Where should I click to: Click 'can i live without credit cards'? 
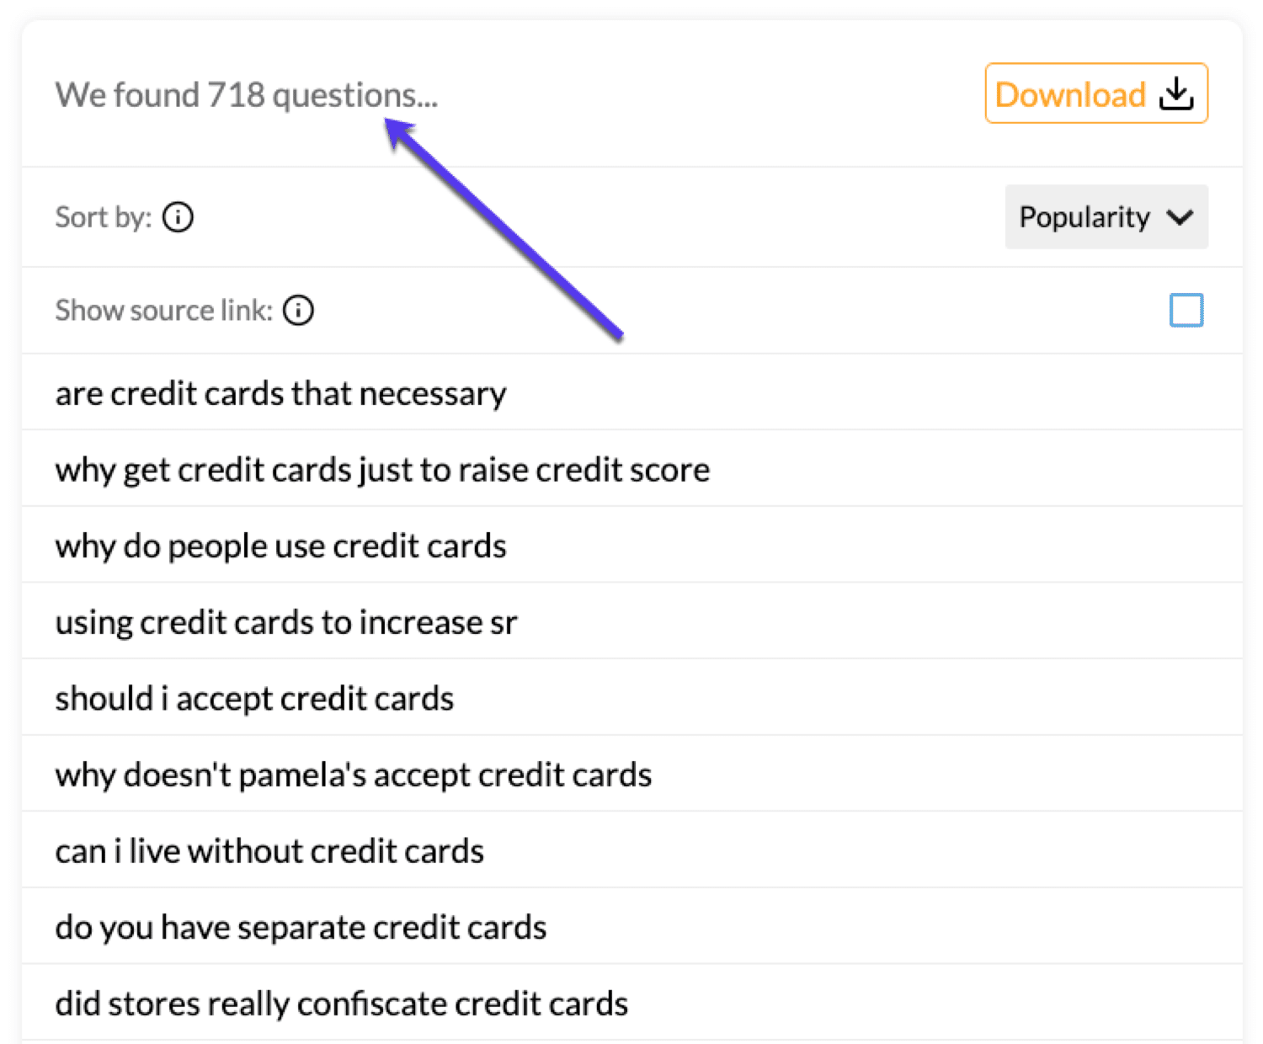pos(269,850)
